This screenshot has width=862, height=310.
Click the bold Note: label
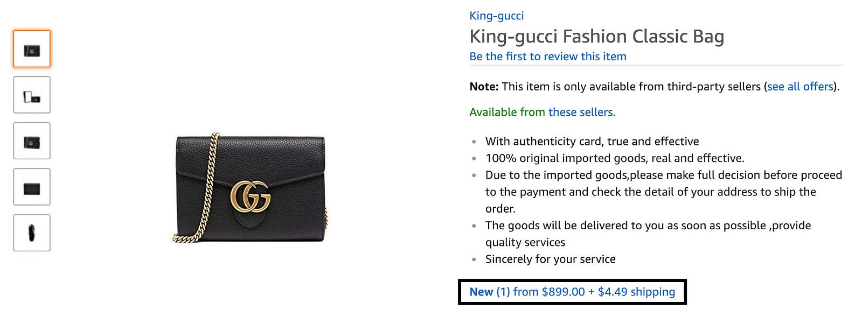484,87
